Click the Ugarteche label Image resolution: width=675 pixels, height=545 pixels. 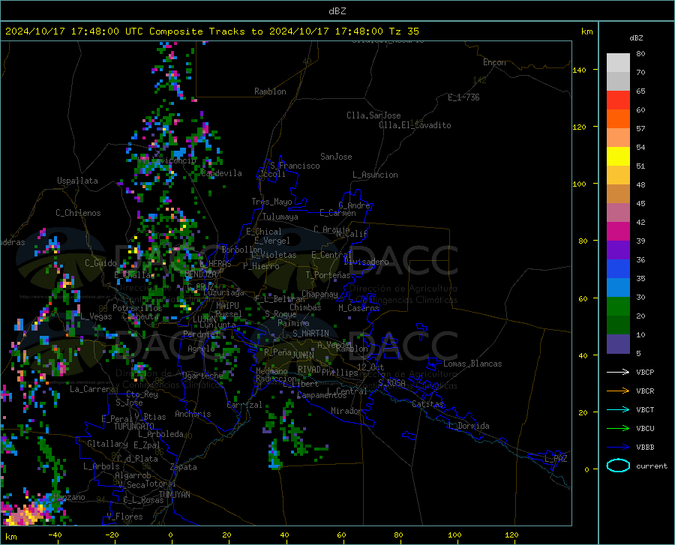(202, 376)
